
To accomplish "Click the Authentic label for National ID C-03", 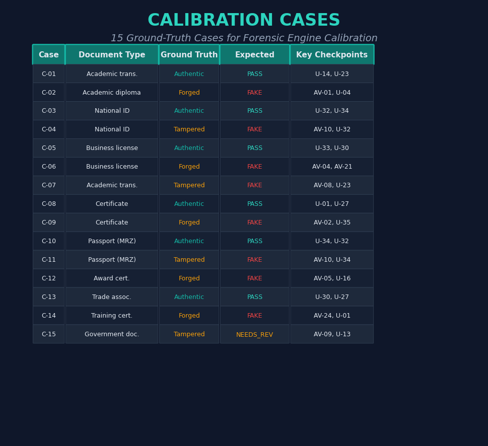I will pyautogui.click(x=189, y=110).
